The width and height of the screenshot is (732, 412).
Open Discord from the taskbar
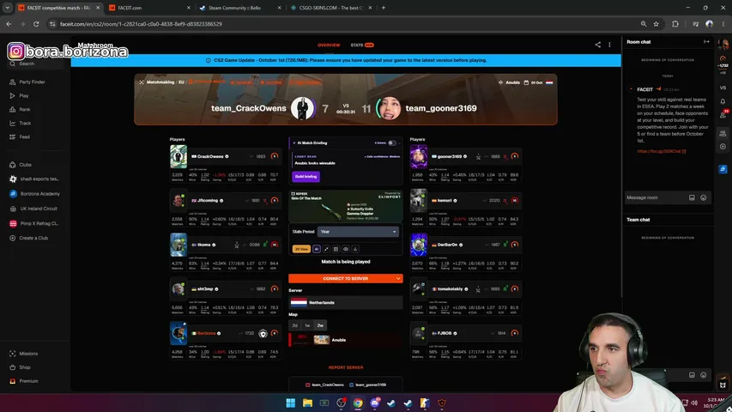(x=375, y=403)
